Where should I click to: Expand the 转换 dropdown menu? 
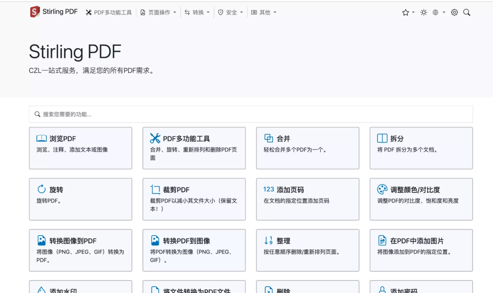click(197, 12)
